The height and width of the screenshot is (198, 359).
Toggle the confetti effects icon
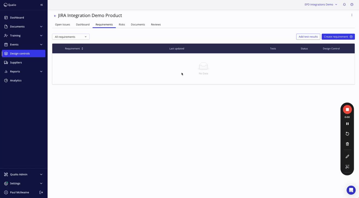click(347, 167)
